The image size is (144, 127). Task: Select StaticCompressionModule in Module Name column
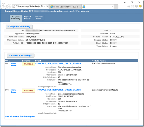pyautogui.click(x=103, y=63)
